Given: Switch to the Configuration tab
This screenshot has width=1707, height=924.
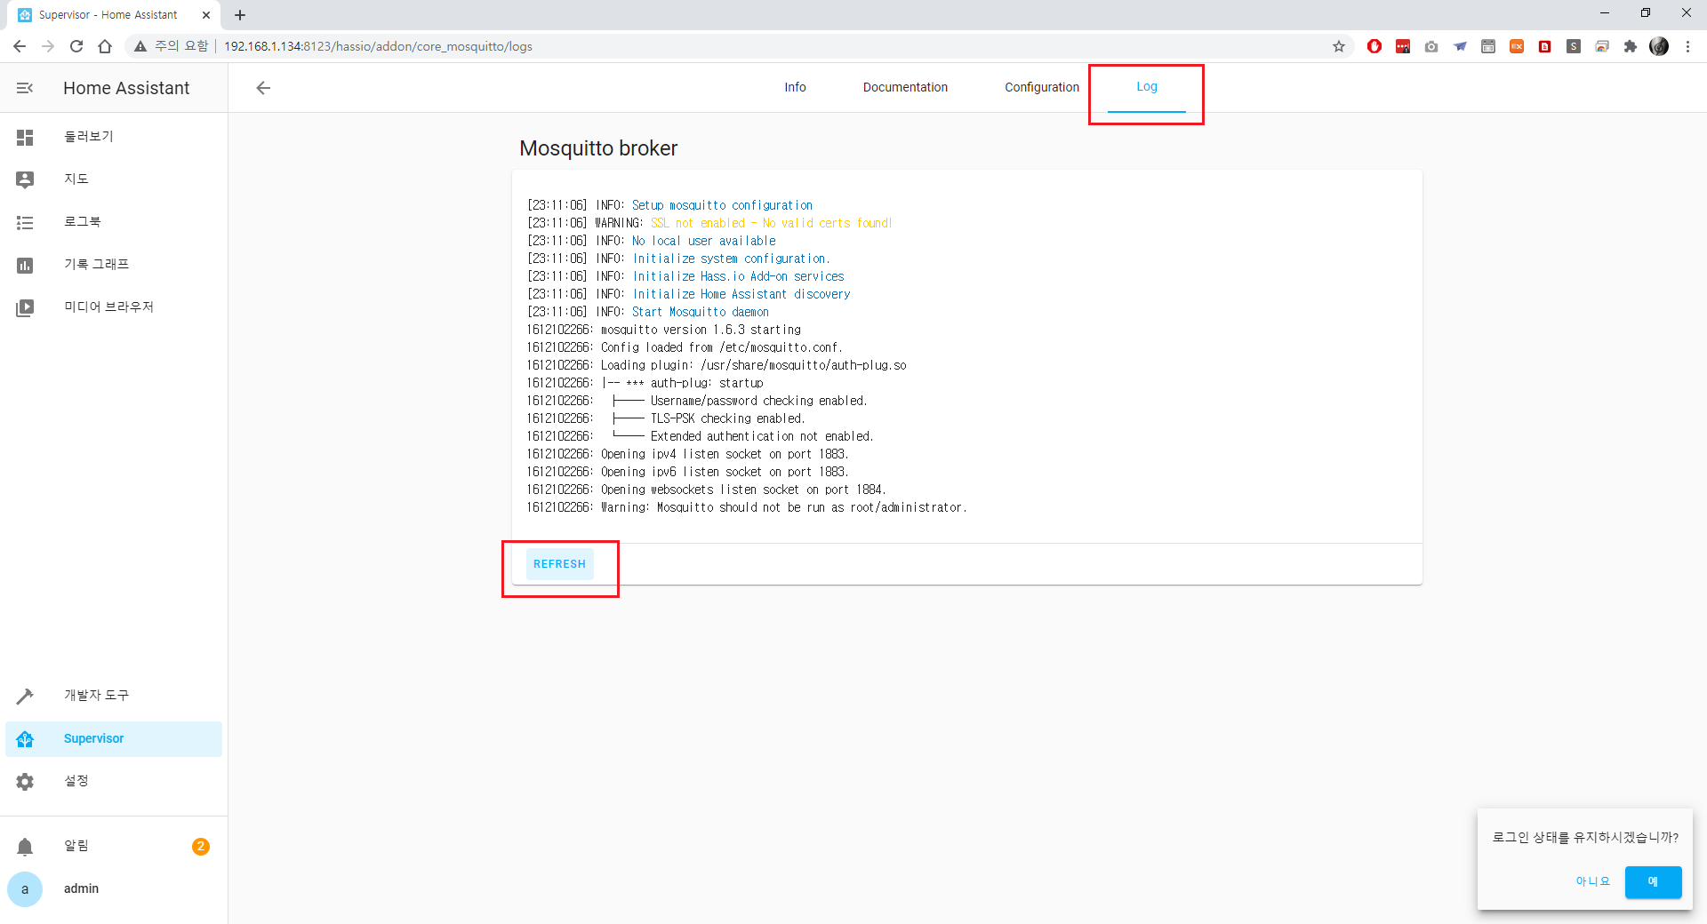Looking at the screenshot, I should [1042, 87].
